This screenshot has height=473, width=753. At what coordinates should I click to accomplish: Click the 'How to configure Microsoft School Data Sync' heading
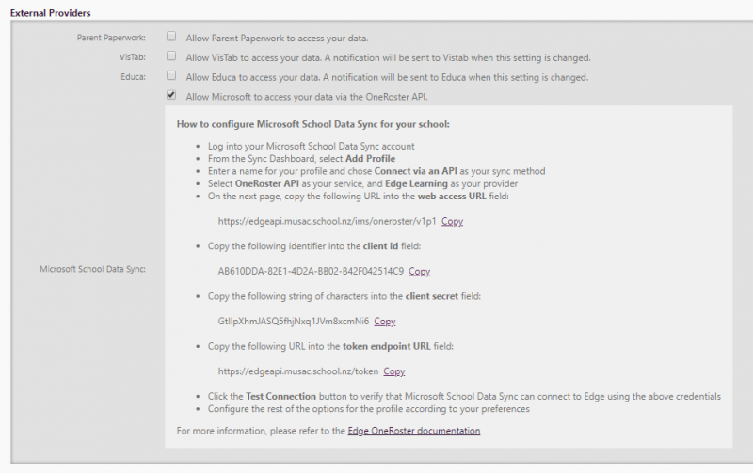point(313,124)
